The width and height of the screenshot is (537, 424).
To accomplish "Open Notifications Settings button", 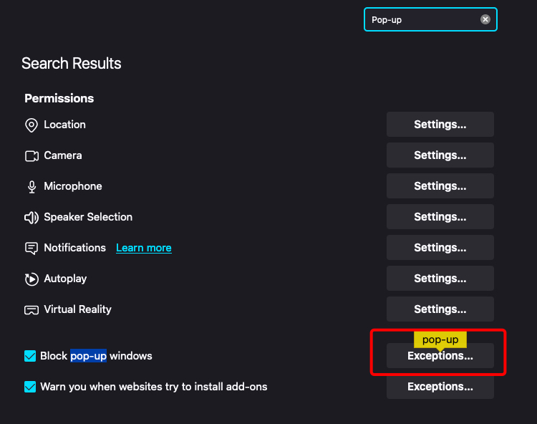I will (x=440, y=248).
